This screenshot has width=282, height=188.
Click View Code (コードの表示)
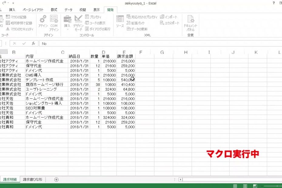click(95, 23)
